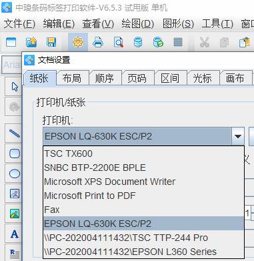
Task: Click the New document toolbar icon
Action: [x=11, y=42]
